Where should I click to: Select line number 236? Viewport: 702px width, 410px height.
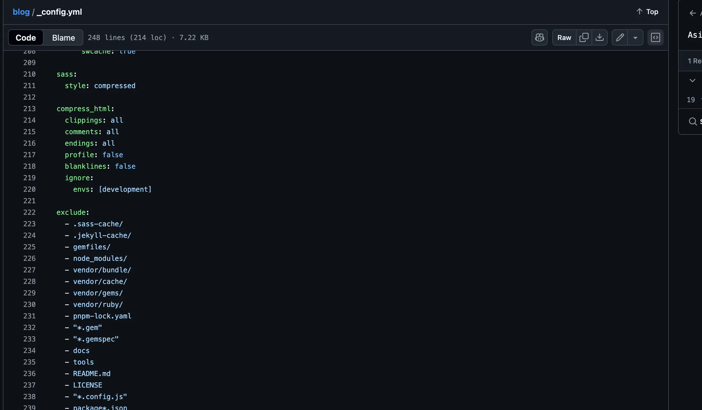tap(29, 374)
